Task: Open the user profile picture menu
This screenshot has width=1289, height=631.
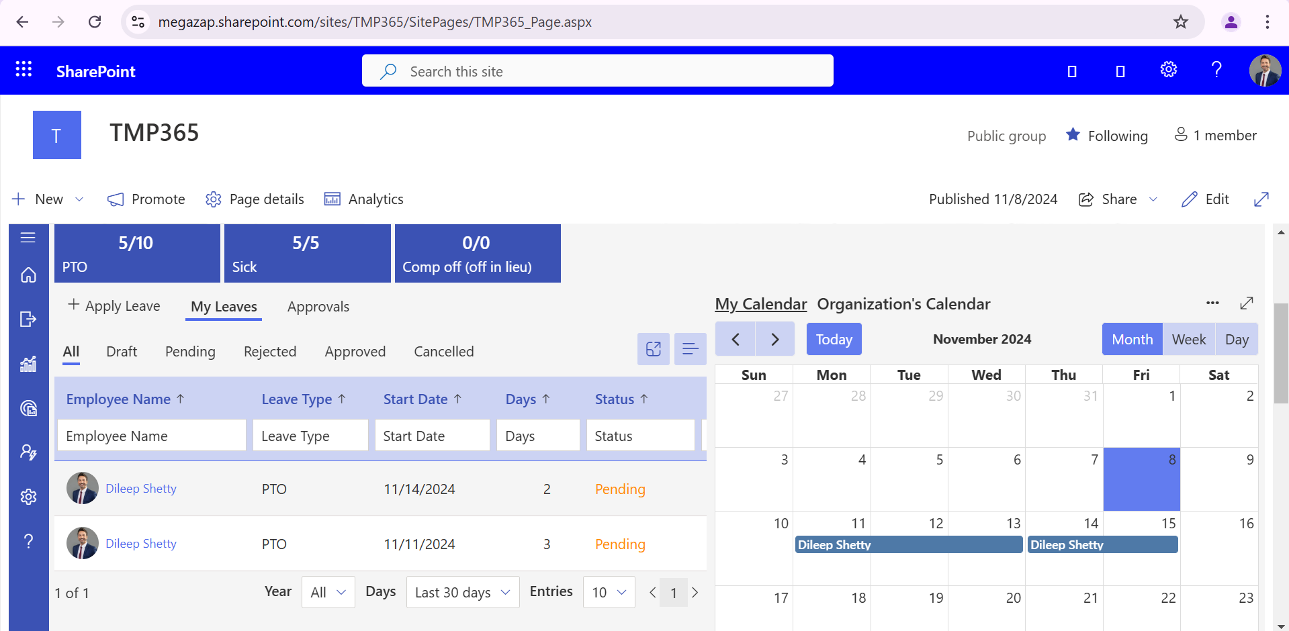Action: (x=1265, y=70)
